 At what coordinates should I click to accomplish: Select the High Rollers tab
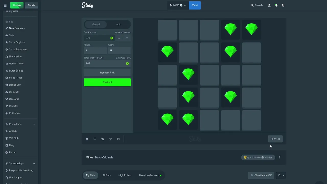tap(125, 175)
